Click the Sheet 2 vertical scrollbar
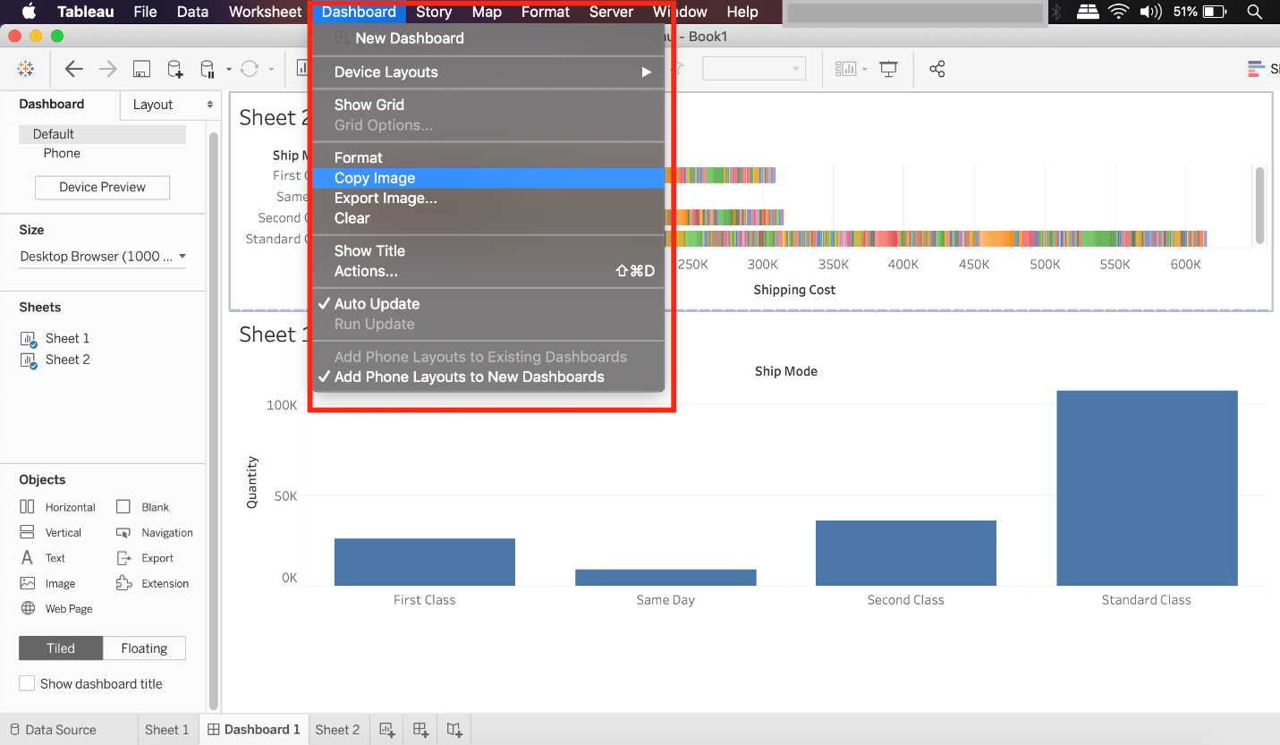1280x745 pixels. point(1259,204)
